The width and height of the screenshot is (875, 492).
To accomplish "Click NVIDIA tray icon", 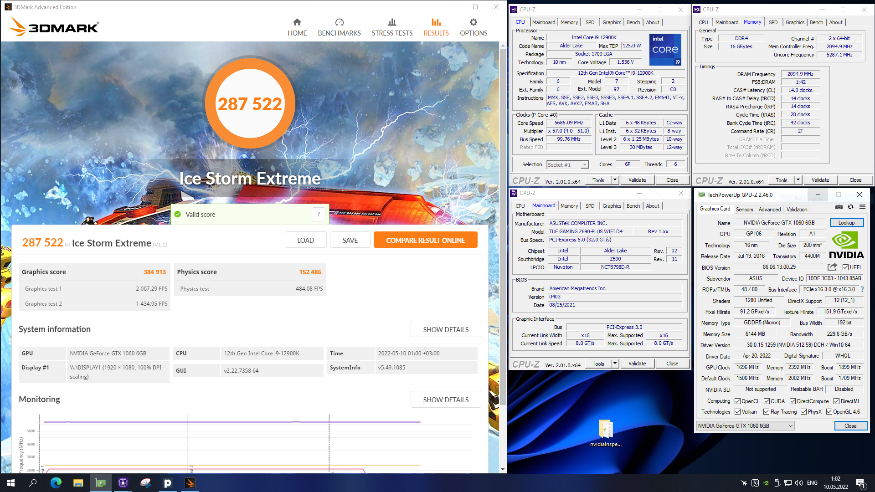I will [766, 483].
